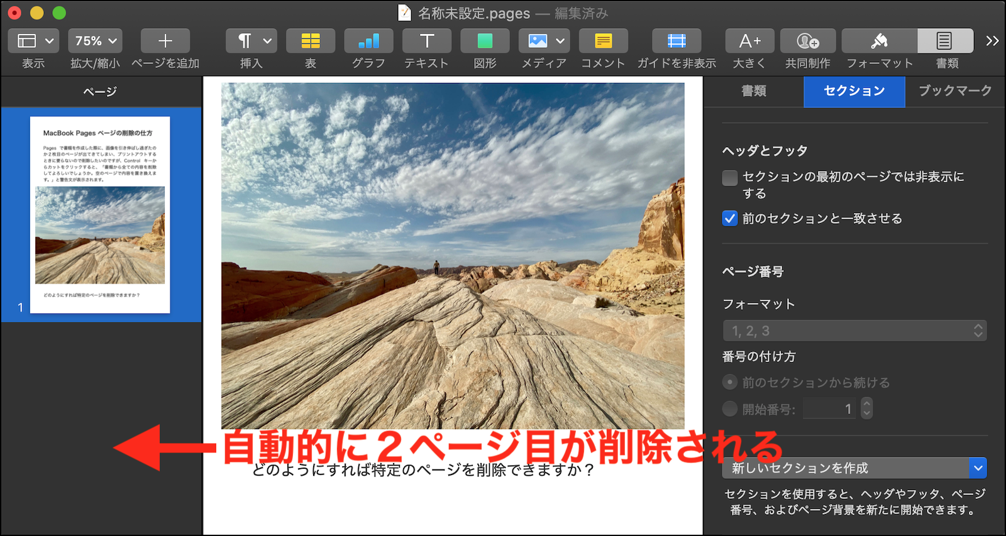This screenshot has height=536, width=1006.
Task: Open 新しいセクションを作成 dropdown
Action: click(854, 468)
